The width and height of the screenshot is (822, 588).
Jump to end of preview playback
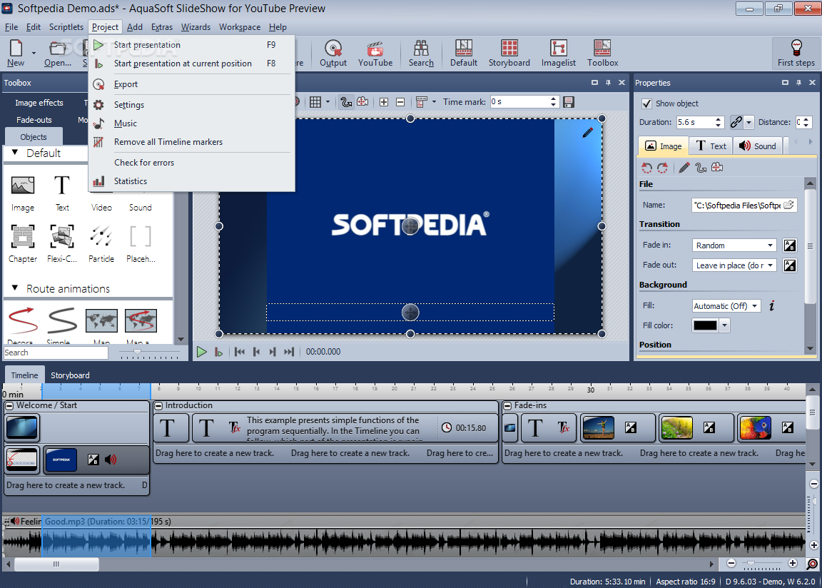coord(289,352)
